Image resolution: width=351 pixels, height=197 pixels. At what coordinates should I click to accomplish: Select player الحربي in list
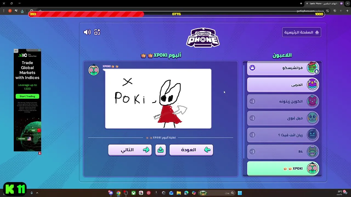283,85
